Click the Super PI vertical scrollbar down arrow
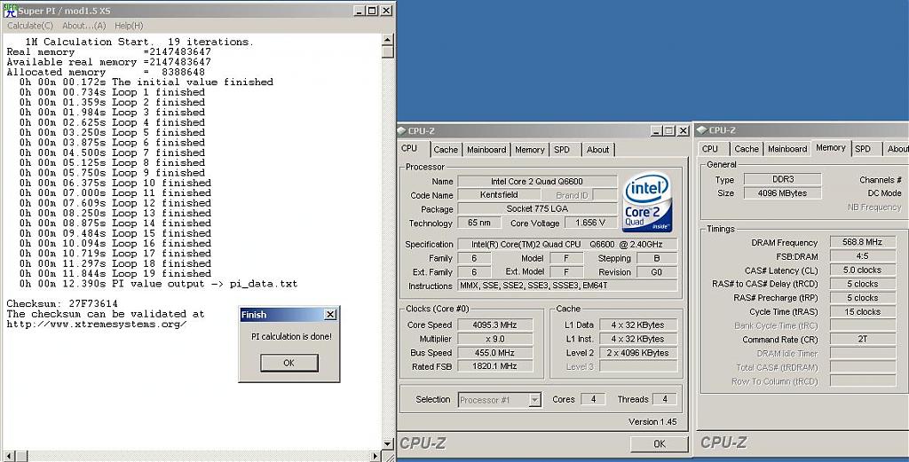909x462 pixels. tap(388, 444)
